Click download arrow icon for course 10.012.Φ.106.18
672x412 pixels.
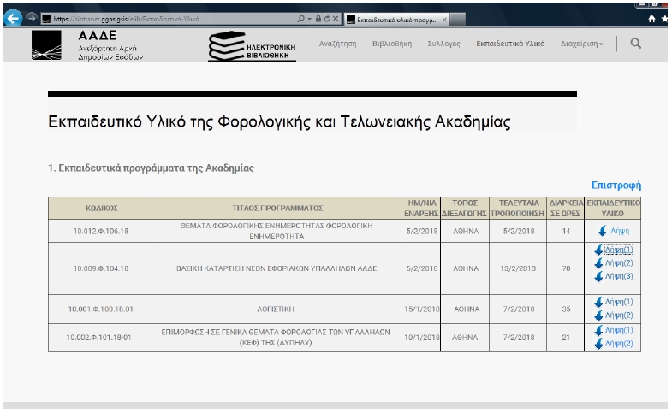[602, 231]
